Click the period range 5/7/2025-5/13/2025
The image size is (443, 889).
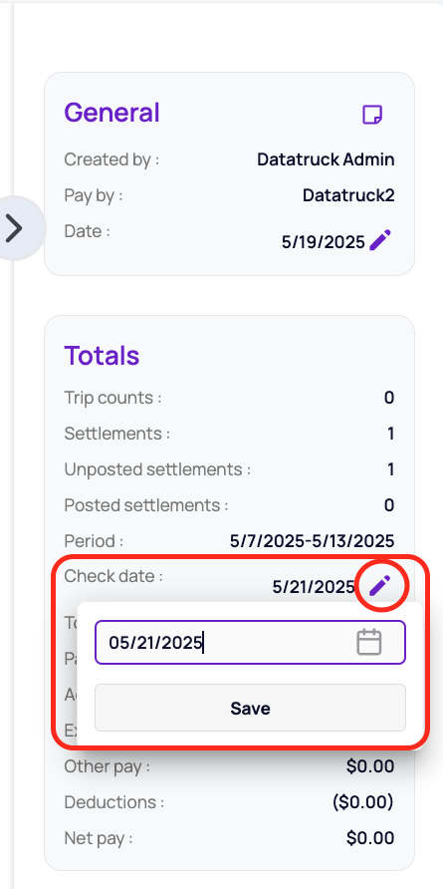(x=313, y=541)
